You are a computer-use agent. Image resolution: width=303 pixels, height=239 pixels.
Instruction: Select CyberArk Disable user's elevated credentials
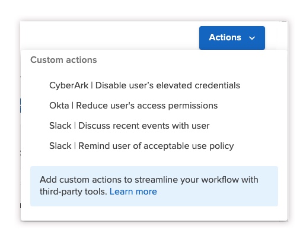pyautogui.click(x=145, y=85)
